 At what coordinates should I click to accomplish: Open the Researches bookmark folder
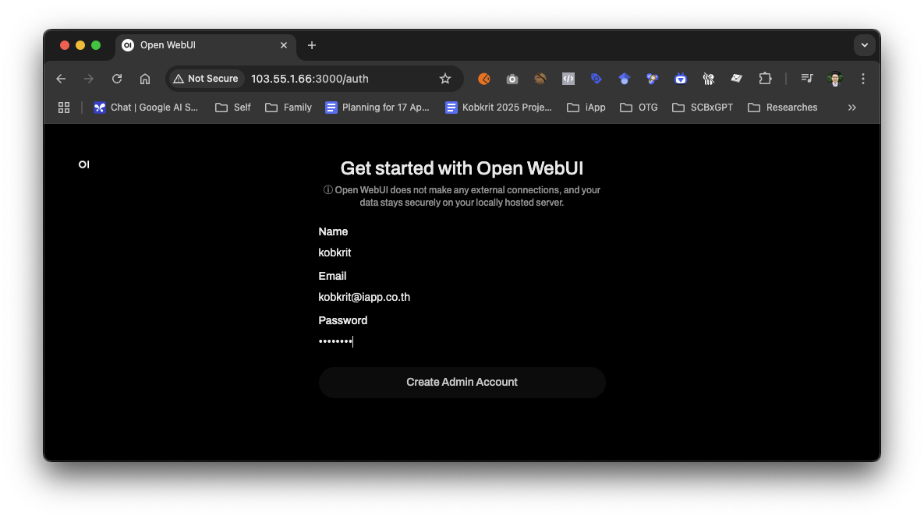pos(782,108)
